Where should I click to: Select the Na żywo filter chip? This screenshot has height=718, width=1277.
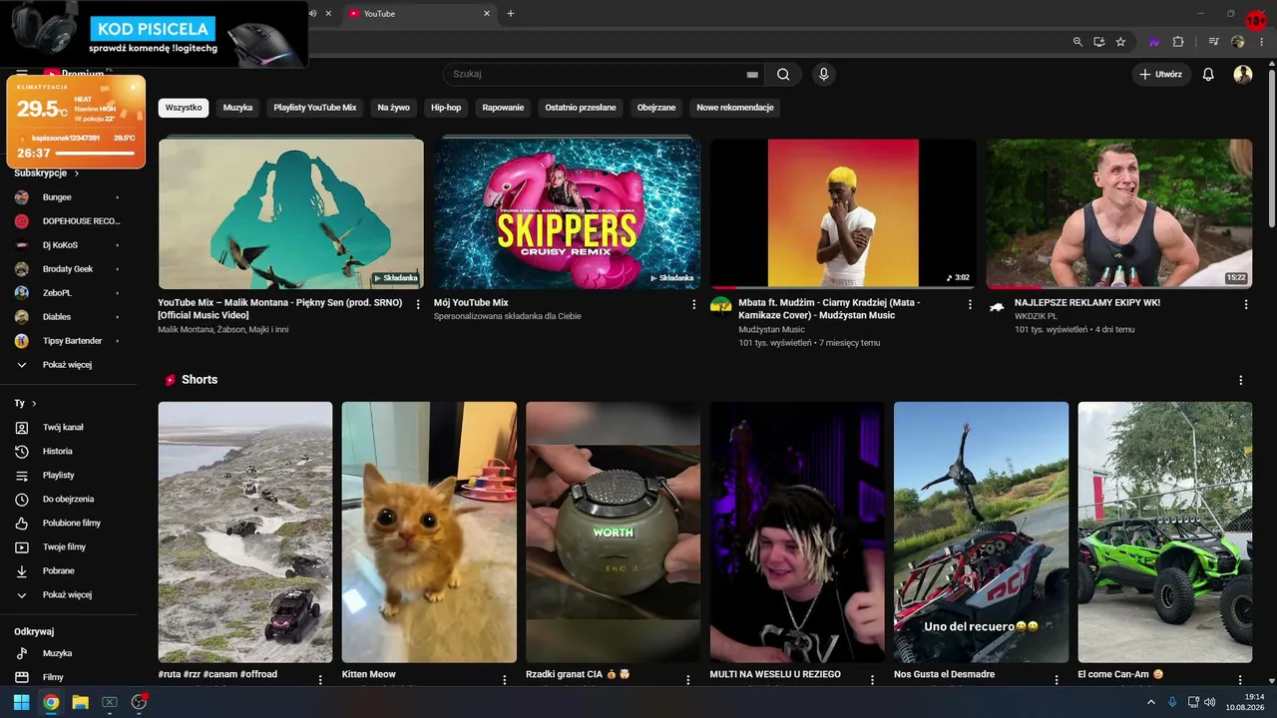pyautogui.click(x=394, y=108)
